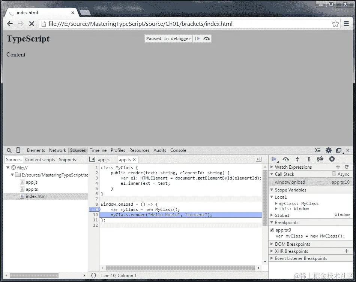Image resolution: width=356 pixels, height=282 pixels.
Task: Open the Chrome hamburger menu
Action: pos(347,24)
